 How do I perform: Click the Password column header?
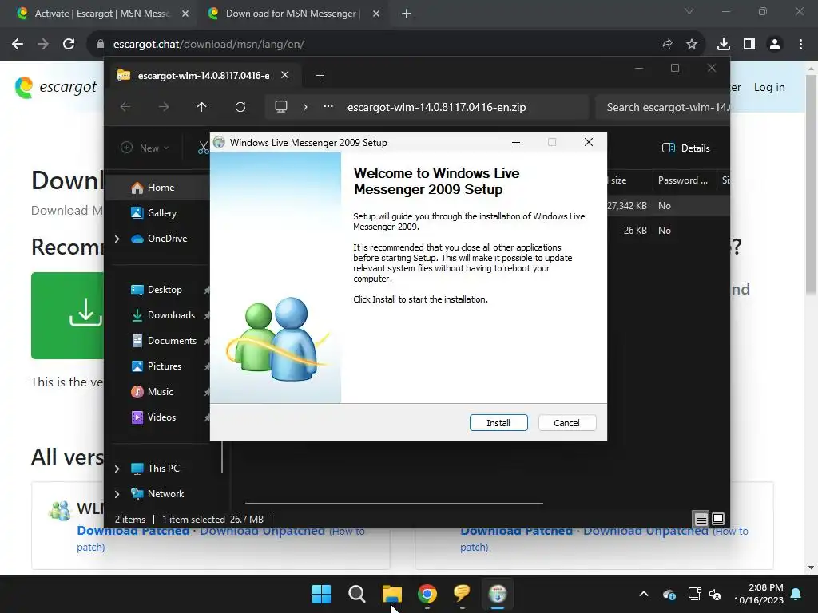[682, 180]
